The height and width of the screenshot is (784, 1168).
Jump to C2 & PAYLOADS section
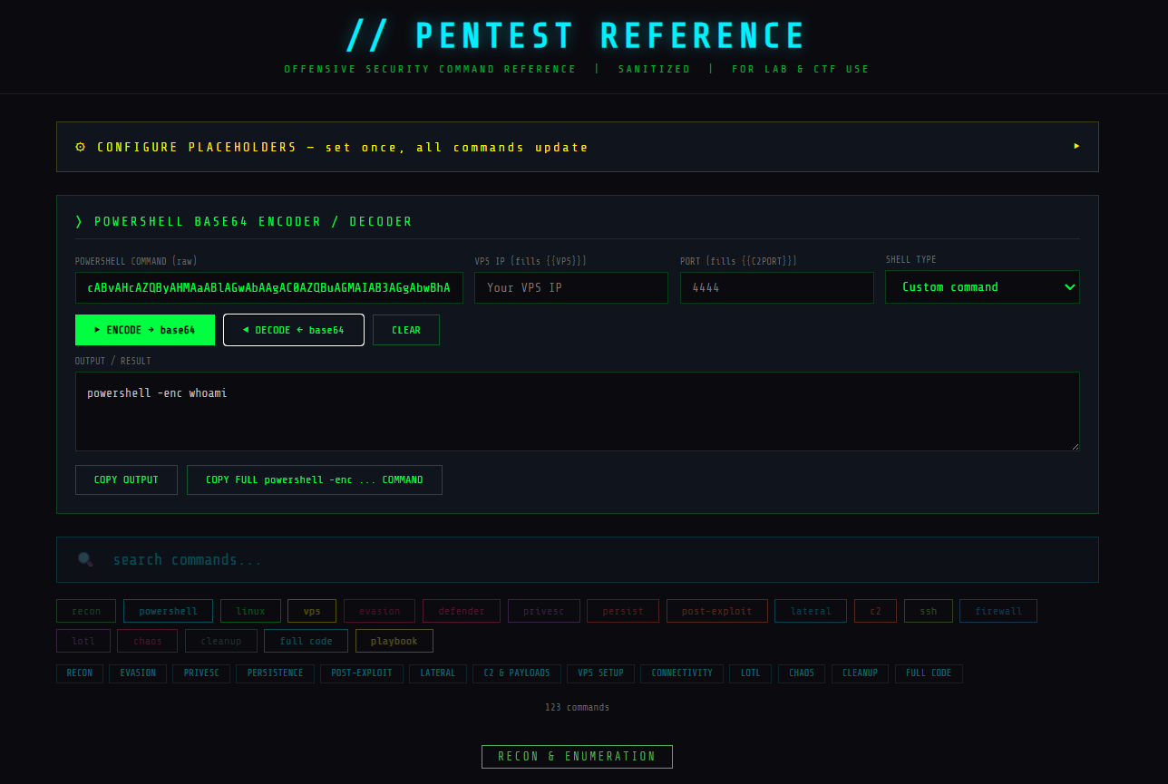517,673
